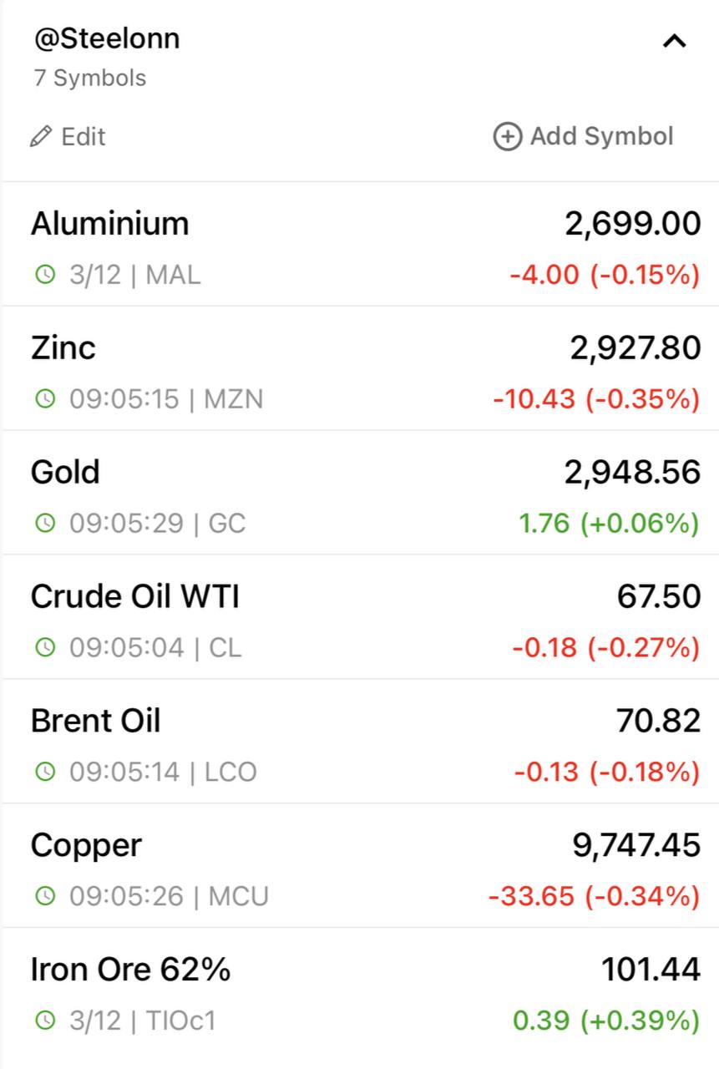This screenshot has height=1069, width=719.
Task: Click the clock icon on the Zinc row
Action: coord(44,398)
